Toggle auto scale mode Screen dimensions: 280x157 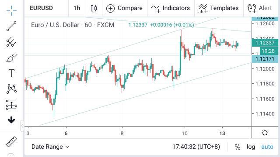(x=267, y=147)
